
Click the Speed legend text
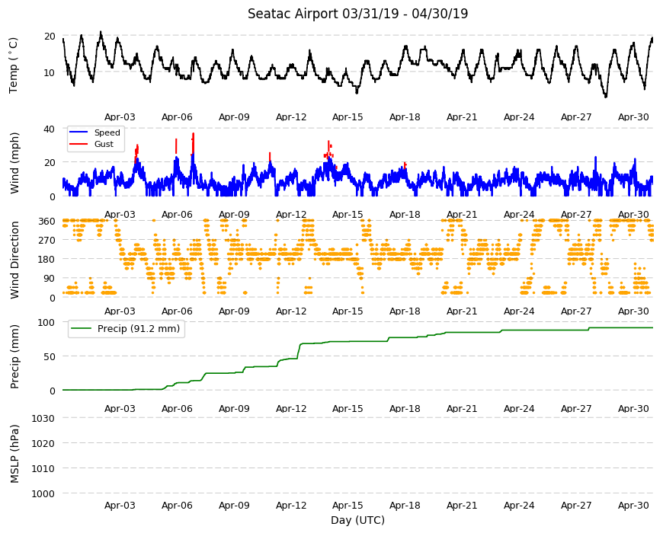click(x=107, y=132)
